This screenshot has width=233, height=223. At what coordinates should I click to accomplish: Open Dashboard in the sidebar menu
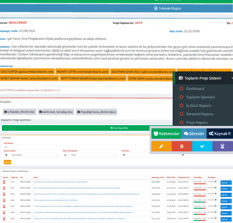coord(195,89)
